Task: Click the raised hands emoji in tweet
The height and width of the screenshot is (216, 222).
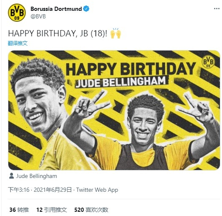Action: tap(116, 33)
